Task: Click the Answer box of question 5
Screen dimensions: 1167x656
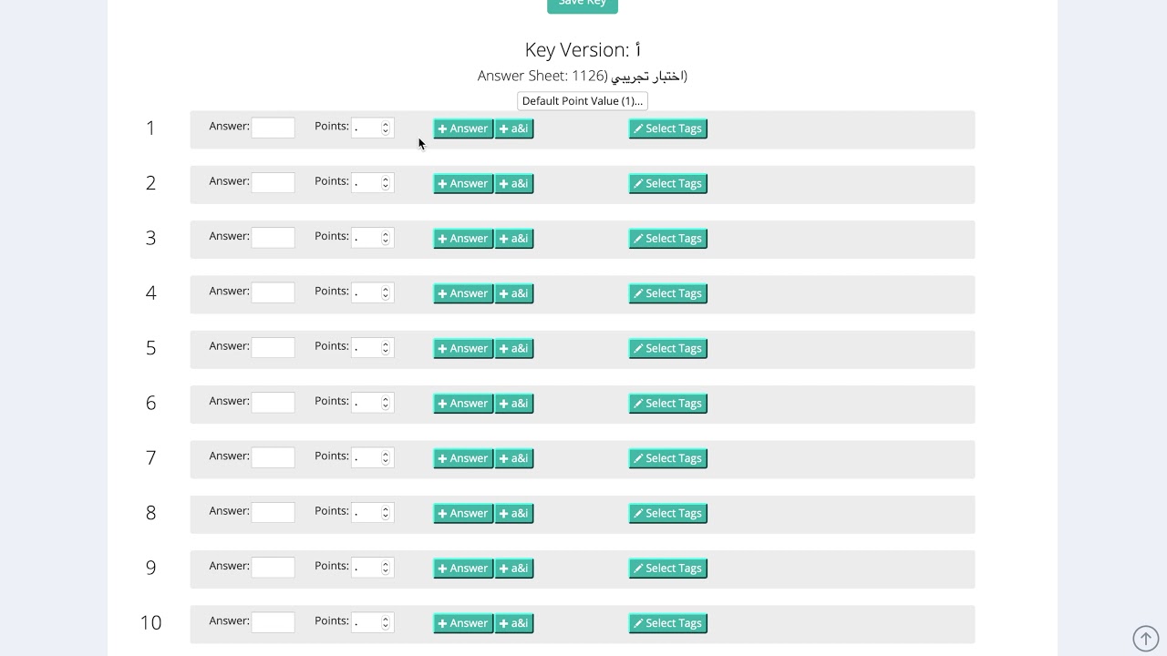Action: (x=273, y=348)
